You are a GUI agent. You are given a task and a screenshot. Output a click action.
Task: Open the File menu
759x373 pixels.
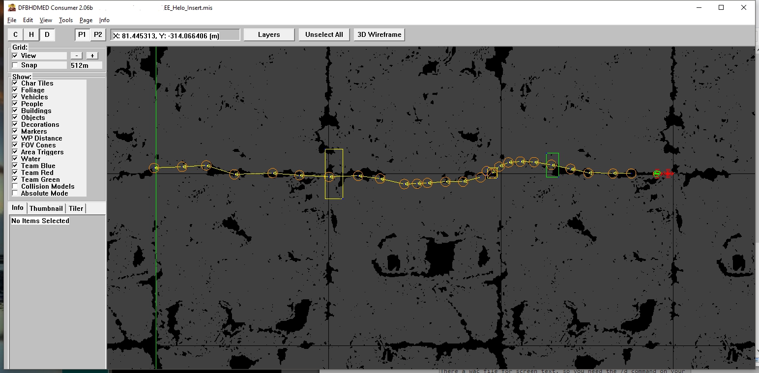click(x=12, y=20)
